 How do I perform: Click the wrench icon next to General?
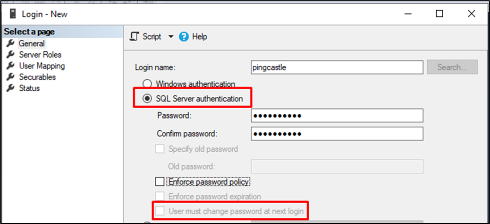(x=10, y=43)
